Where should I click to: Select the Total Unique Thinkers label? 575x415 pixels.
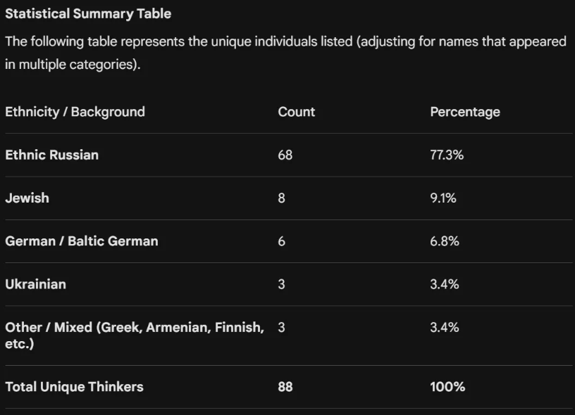(x=74, y=387)
